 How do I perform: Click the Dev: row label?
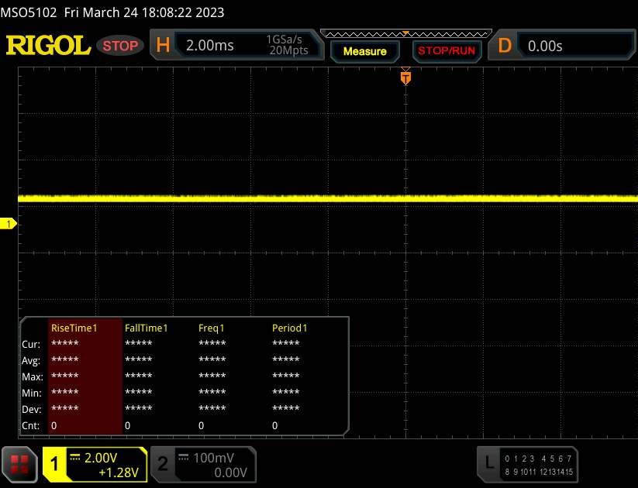point(31,410)
